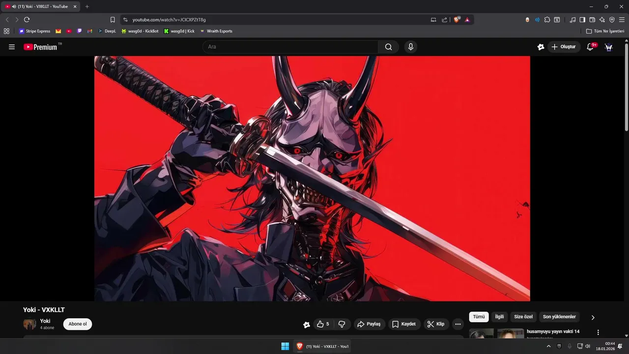Select the Tümü filter chip
The width and height of the screenshot is (629, 354).
(x=479, y=317)
